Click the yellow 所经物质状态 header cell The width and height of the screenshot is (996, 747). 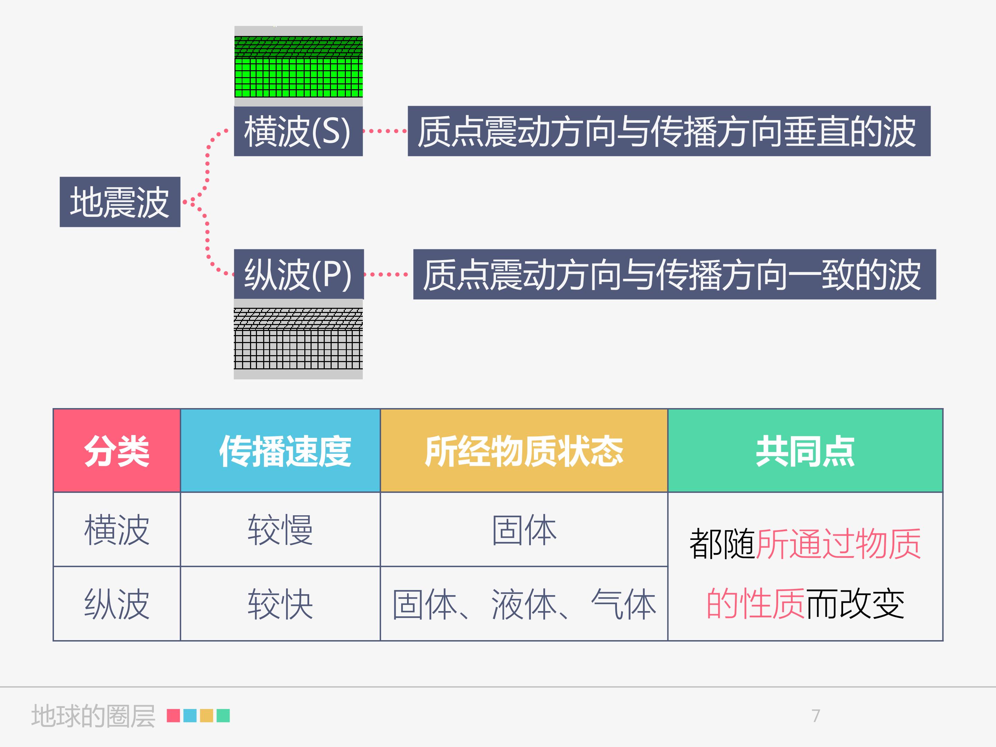524,451
